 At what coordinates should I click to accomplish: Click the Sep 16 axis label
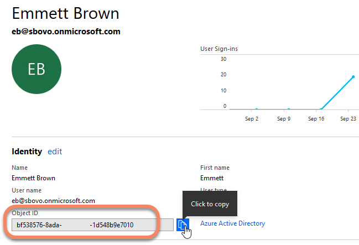click(316, 118)
